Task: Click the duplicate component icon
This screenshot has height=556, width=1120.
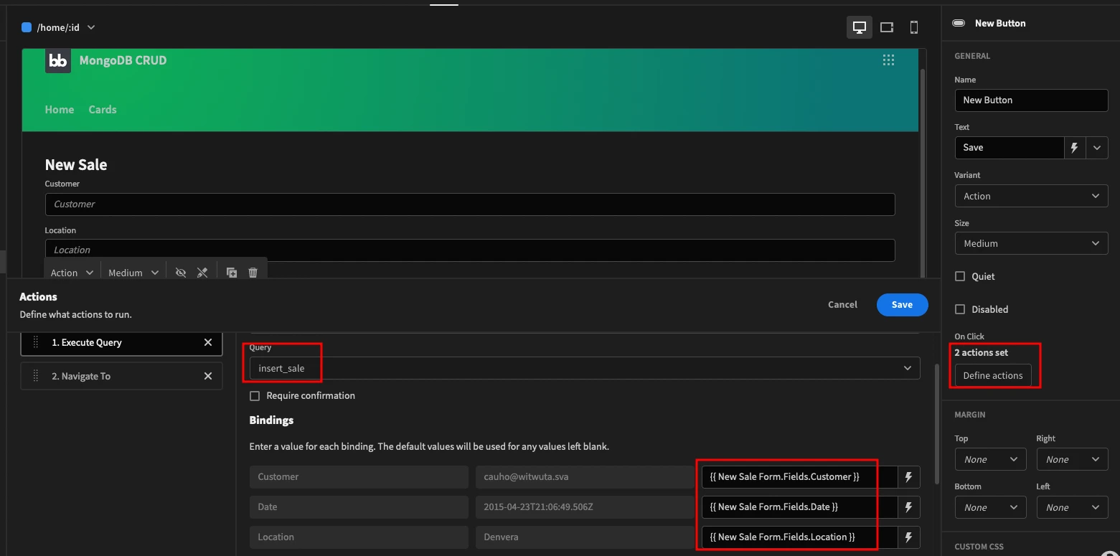Action: 232,273
